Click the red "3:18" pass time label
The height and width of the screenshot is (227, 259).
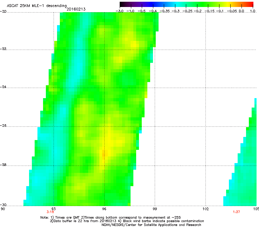[x=50, y=212]
